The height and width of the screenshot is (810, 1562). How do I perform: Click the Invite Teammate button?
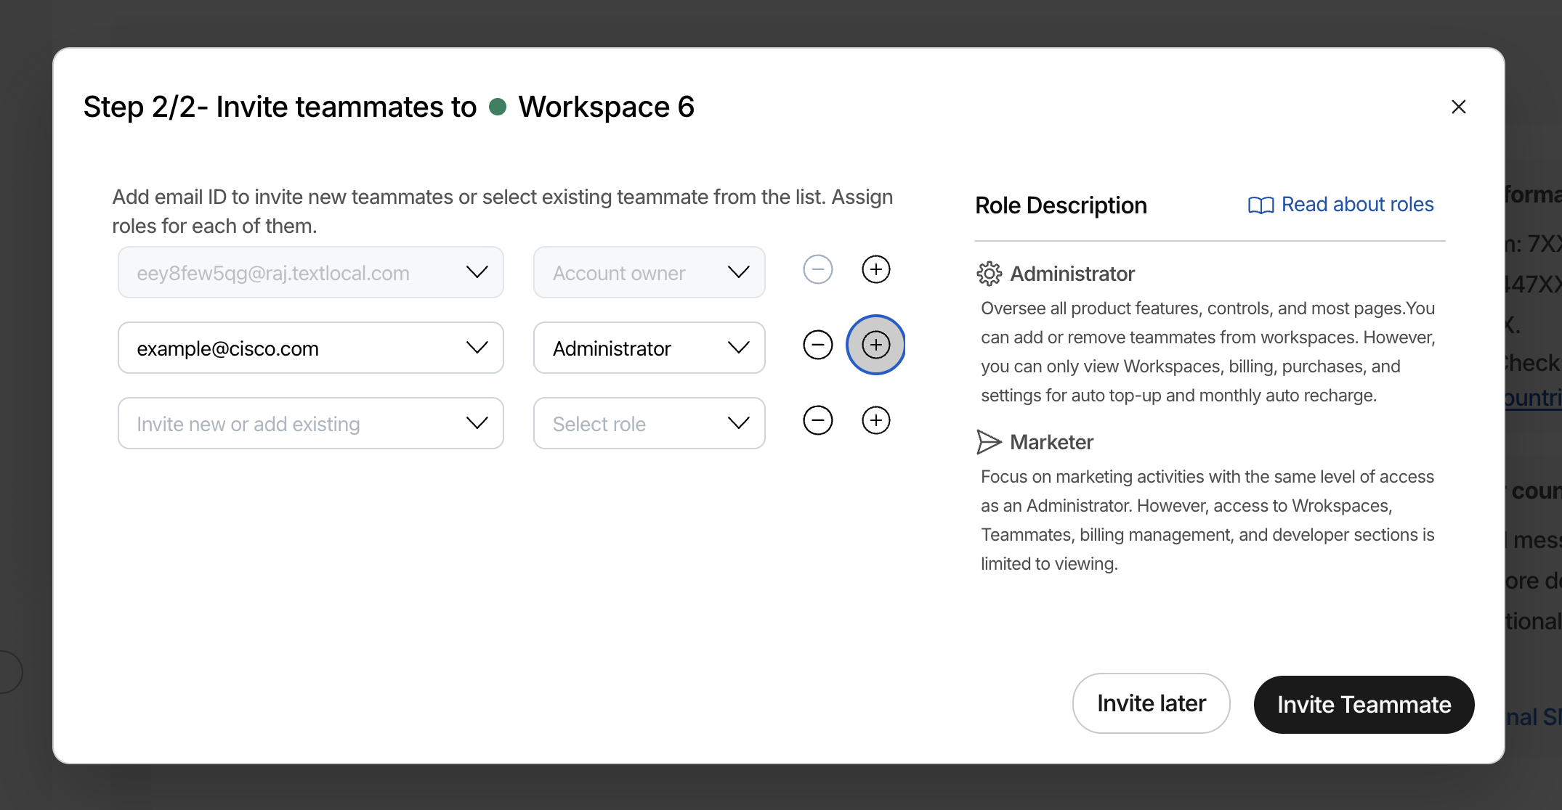1364,704
